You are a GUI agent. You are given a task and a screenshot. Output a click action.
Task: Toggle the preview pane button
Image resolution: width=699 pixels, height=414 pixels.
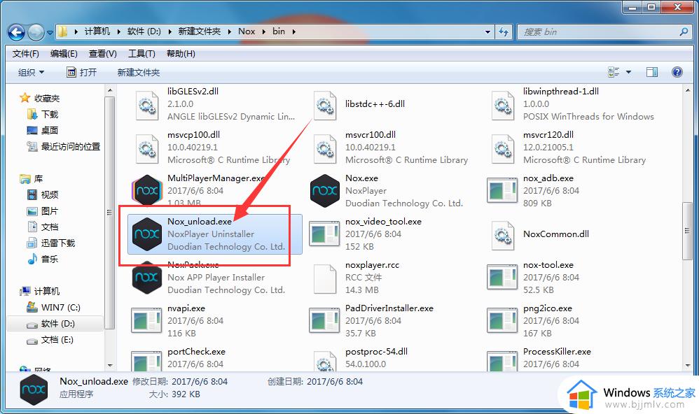[652, 72]
